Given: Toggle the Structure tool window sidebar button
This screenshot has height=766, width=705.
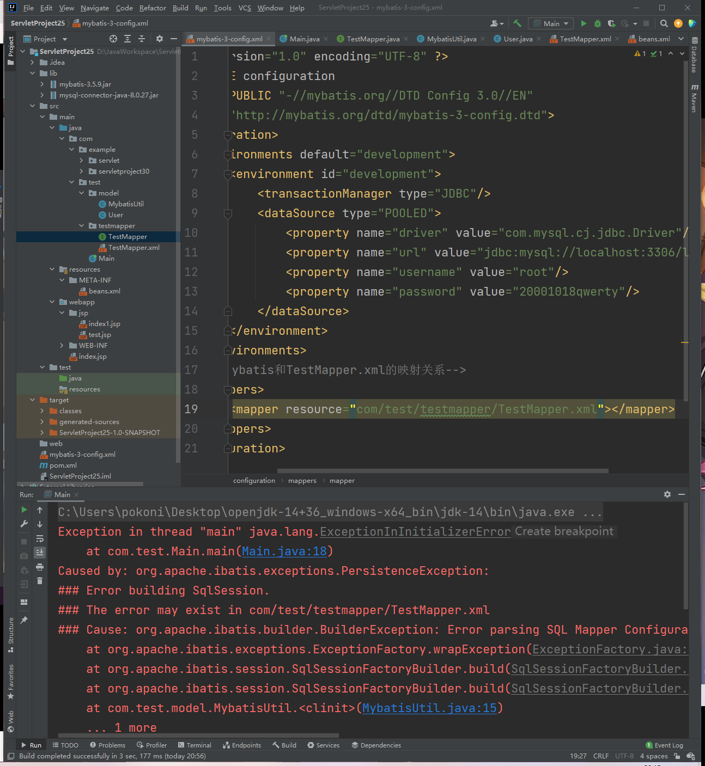Looking at the screenshot, I should coord(10,635).
